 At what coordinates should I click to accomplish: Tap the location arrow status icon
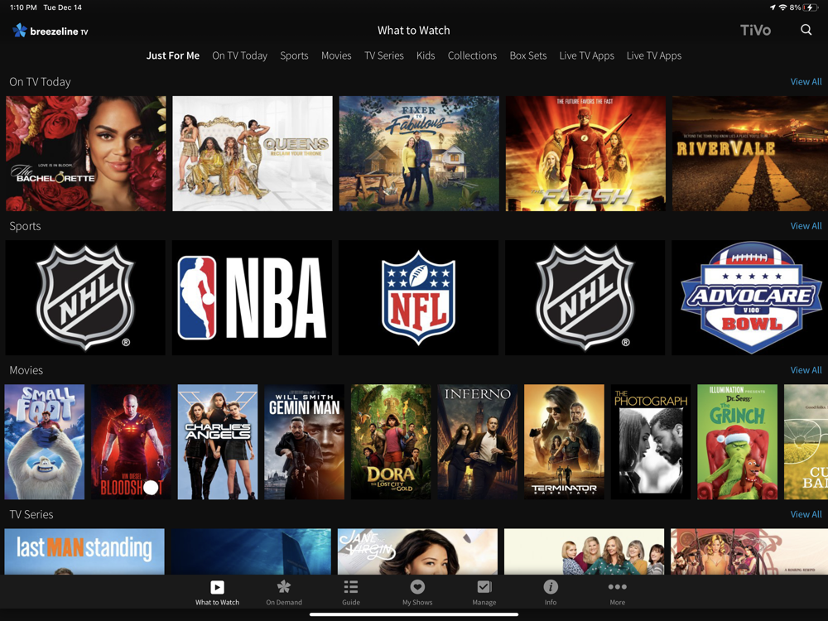(773, 7)
